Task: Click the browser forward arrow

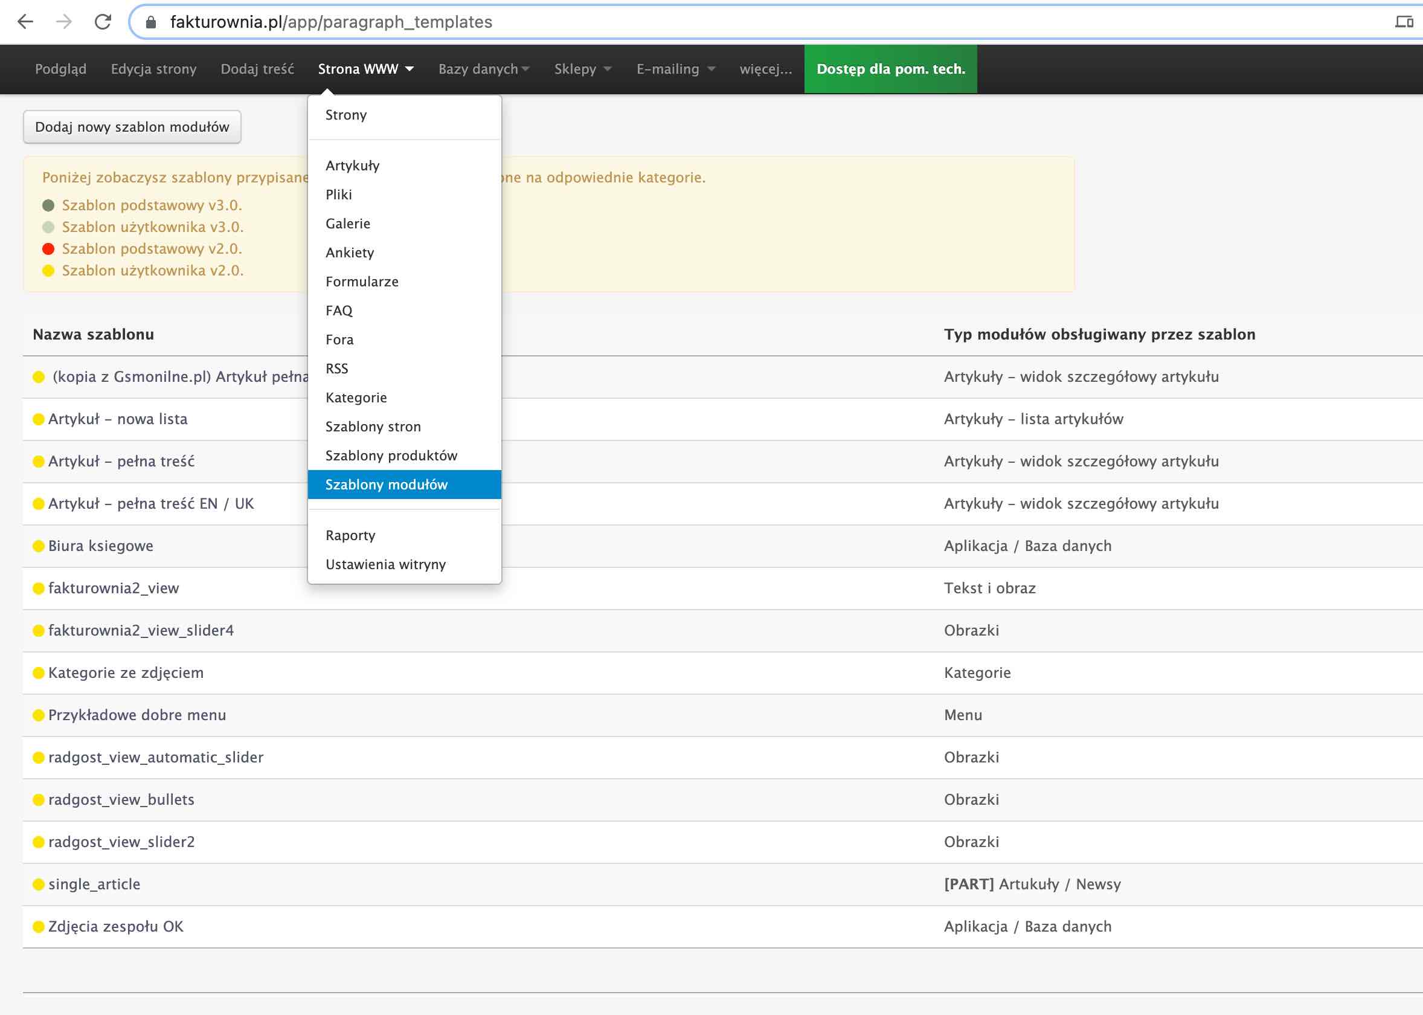Action: coord(62,22)
